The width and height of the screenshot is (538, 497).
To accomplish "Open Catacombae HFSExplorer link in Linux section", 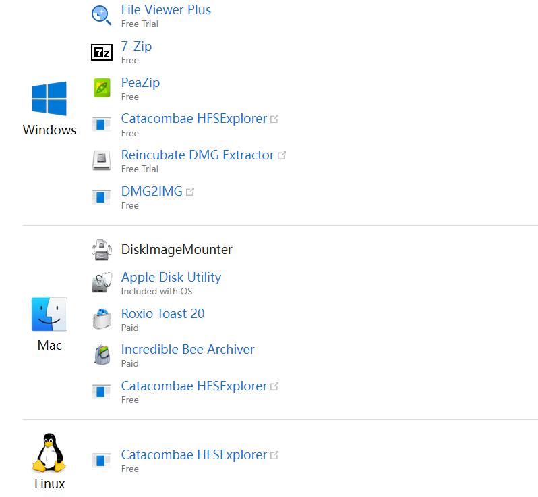I will point(194,455).
